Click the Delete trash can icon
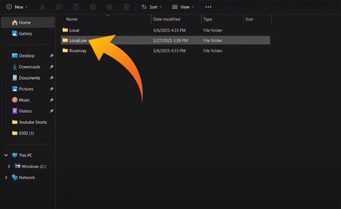Screen dimensions: 341x209 [127, 7]
